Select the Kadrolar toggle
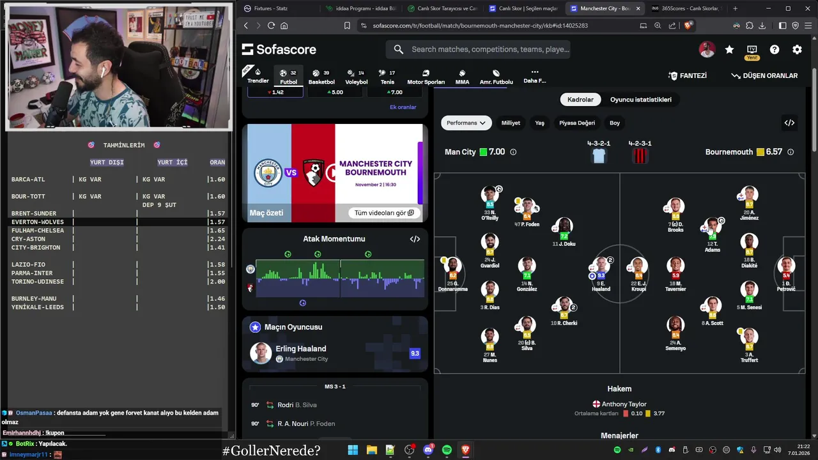Image resolution: width=818 pixels, height=460 pixels. point(580,100)
